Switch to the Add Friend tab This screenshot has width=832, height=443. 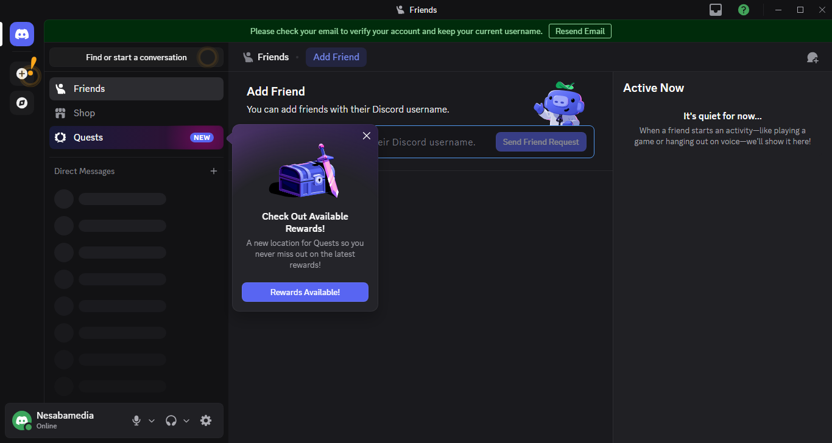coord(336,57)
